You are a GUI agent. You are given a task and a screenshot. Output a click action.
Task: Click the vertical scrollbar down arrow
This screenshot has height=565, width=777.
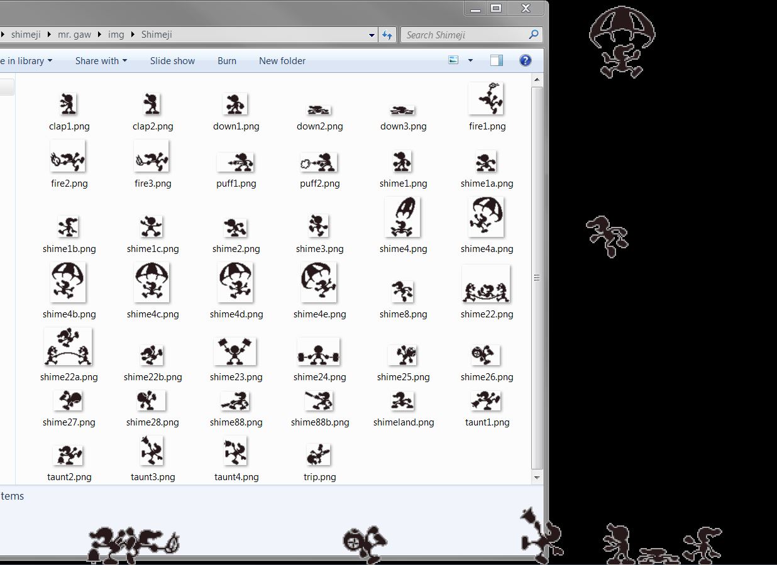[537, 478]
